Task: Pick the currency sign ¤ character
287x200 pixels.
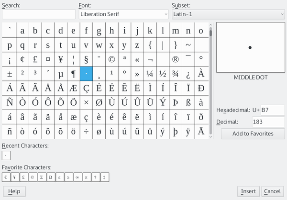Action: [x=48, y=59]
